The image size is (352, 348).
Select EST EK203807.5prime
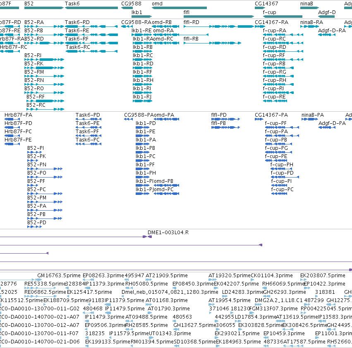[323, 276]
